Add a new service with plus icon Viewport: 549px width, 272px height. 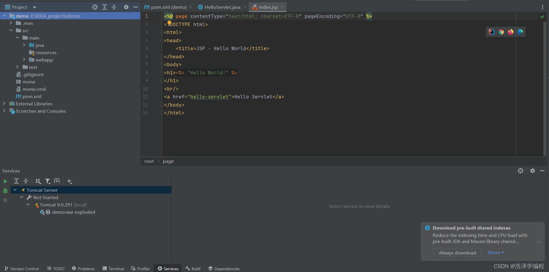coord(69,181)
